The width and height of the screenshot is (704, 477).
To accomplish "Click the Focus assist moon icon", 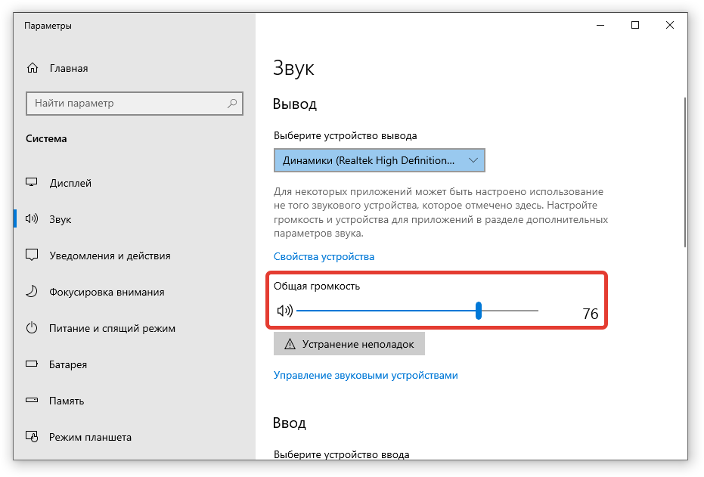I will (32, 292).
